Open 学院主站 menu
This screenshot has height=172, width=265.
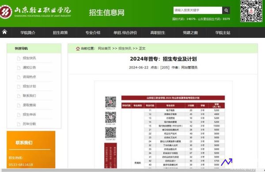[223, 33]
